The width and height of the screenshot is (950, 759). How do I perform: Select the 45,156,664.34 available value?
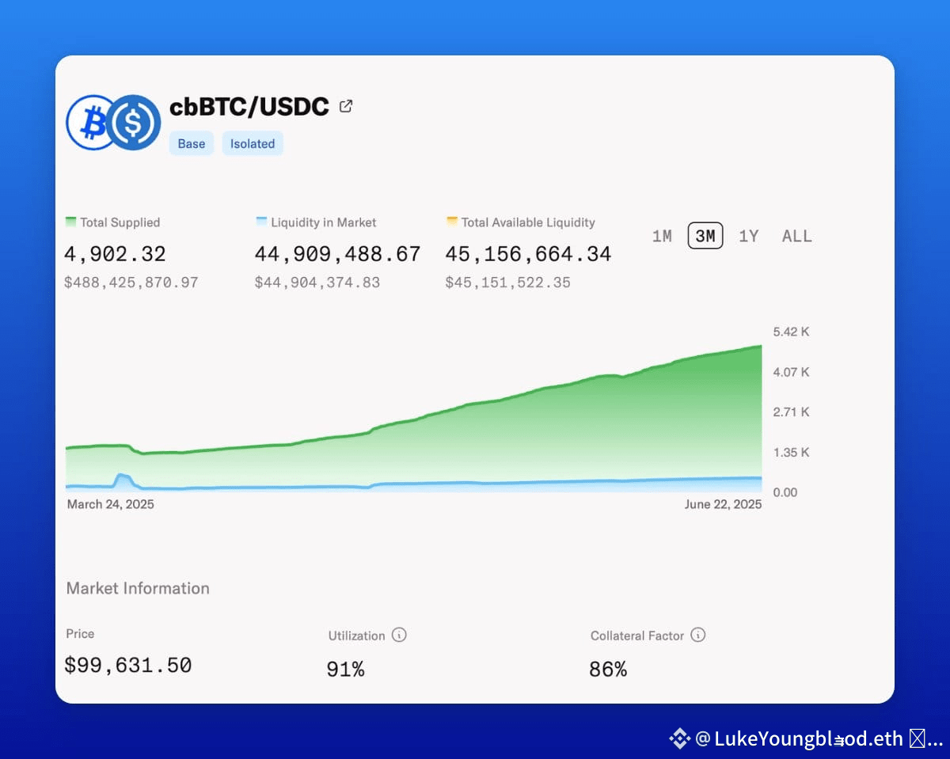(528, 254)
